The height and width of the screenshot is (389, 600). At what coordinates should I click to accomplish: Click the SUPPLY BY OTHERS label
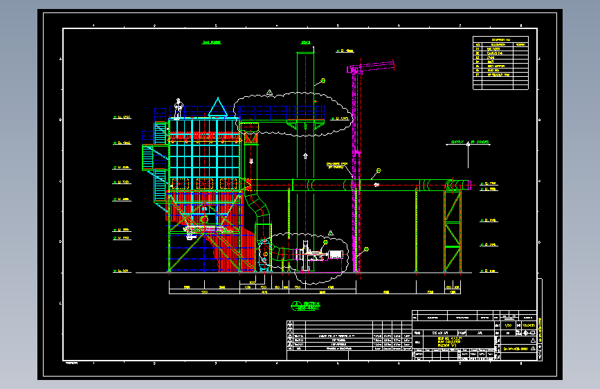tap(470, 142)
